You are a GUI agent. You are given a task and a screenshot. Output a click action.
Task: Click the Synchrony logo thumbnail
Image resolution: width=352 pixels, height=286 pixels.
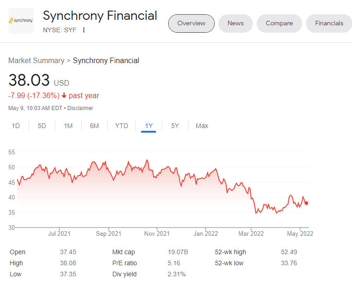(21, 21)
